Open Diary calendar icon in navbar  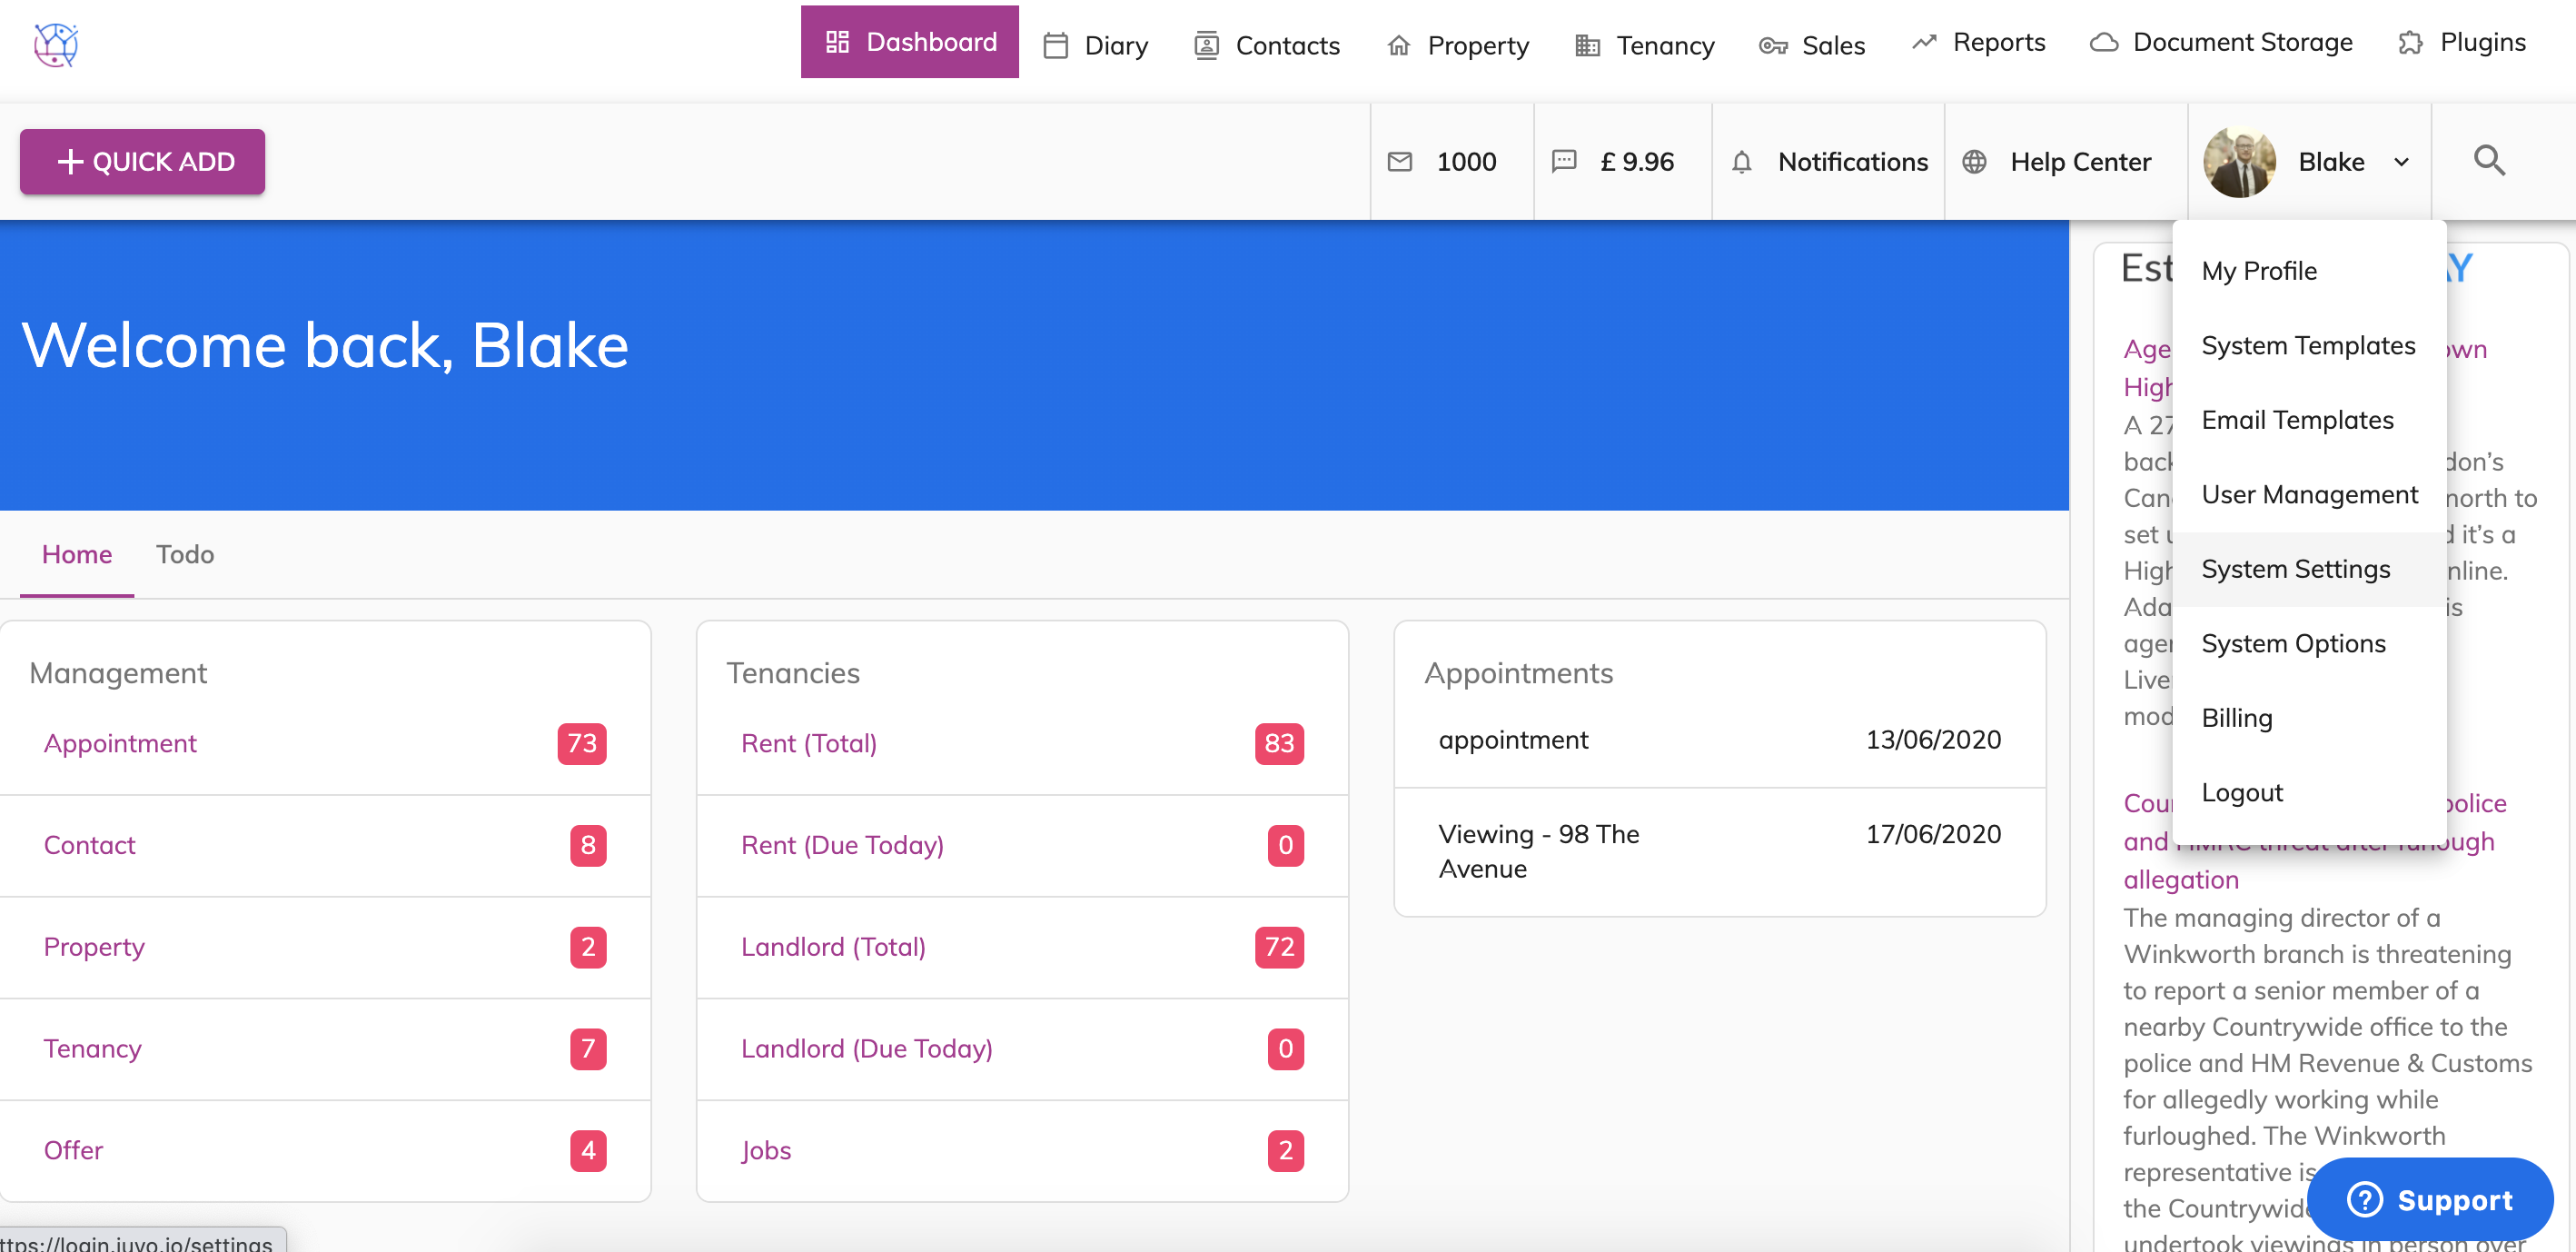1056,46
